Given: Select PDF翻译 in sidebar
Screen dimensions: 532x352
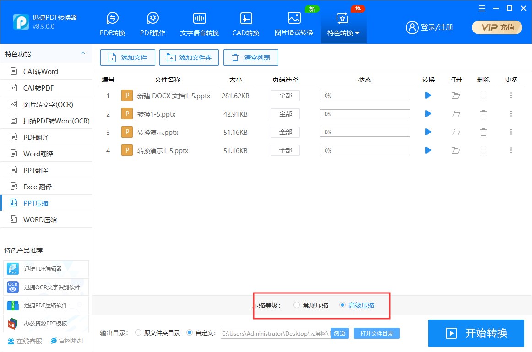Looking at the screenshot, I should [x=47, y=137].
